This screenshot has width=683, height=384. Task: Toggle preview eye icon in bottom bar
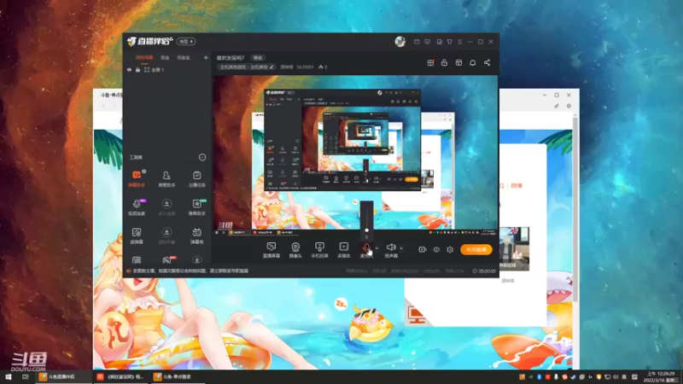coord(436,249)
